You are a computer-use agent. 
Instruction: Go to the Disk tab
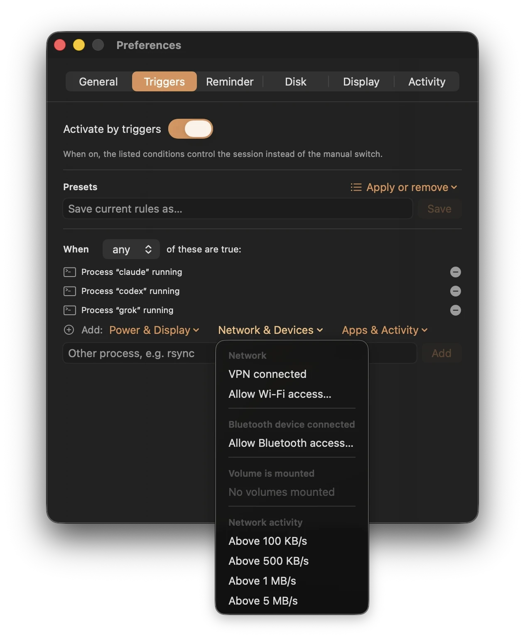[x=296, y=81]
